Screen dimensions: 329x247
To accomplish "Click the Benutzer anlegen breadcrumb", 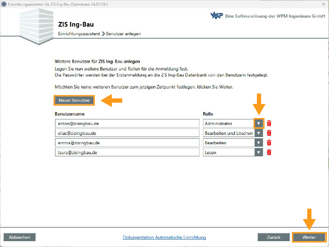I will click(x=123, y=34).
